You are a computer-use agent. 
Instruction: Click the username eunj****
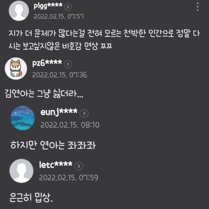tap(59, 112)
